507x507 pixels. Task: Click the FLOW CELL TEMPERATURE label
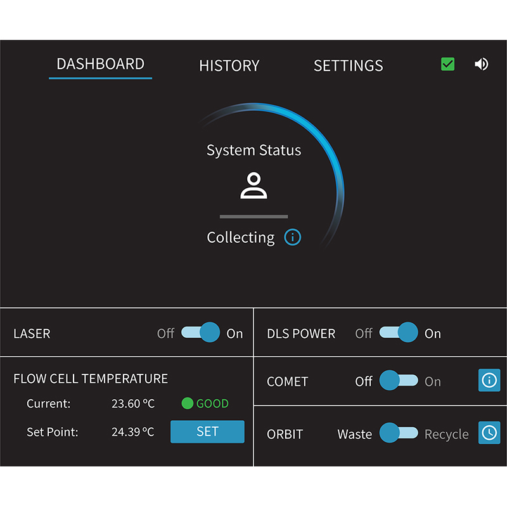(91, 378)
